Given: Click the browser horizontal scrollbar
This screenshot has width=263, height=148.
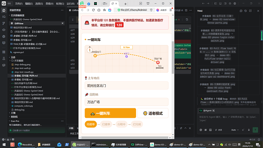Looking at the screenshot, I should [125, 138].
